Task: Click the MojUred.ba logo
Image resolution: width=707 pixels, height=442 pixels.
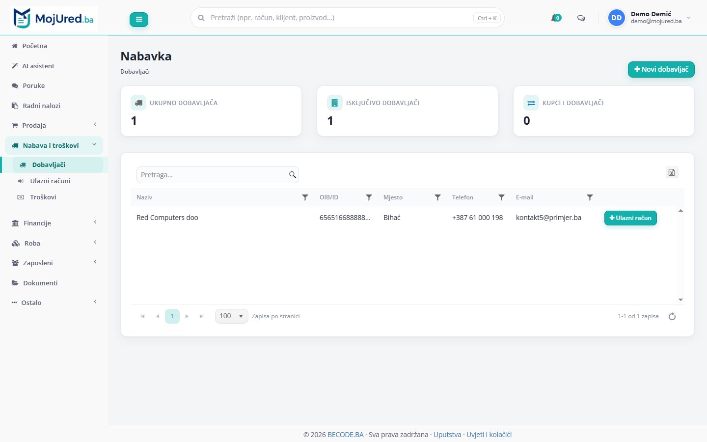Action: (x=54, y=19)
